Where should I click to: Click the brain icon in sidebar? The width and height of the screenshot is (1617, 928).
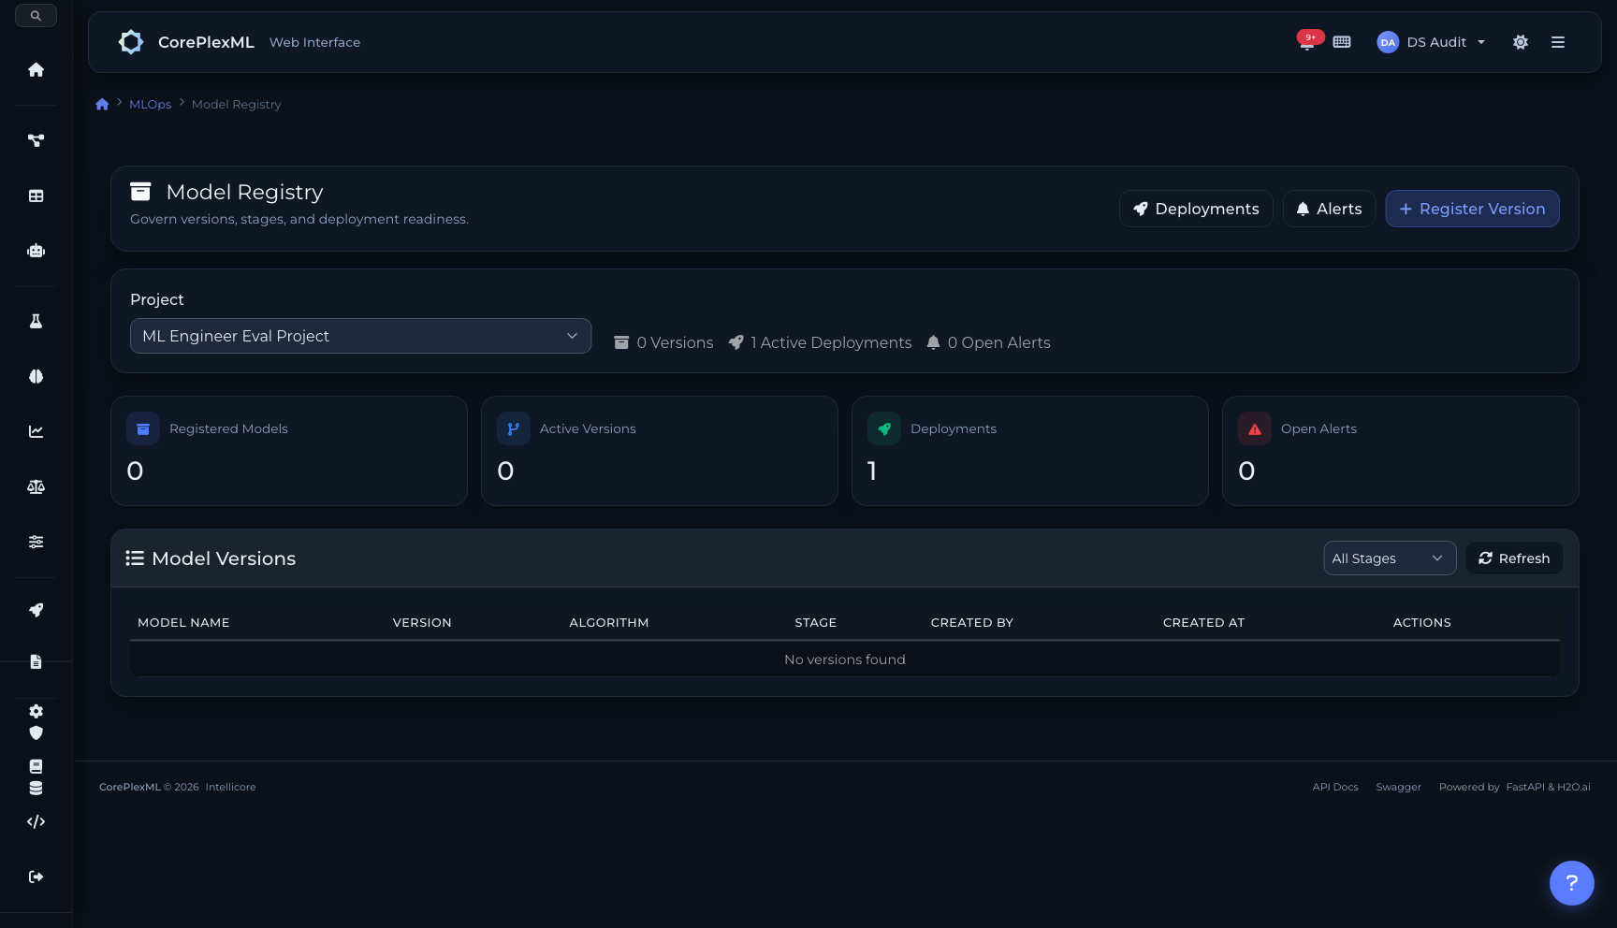[36, 376]
